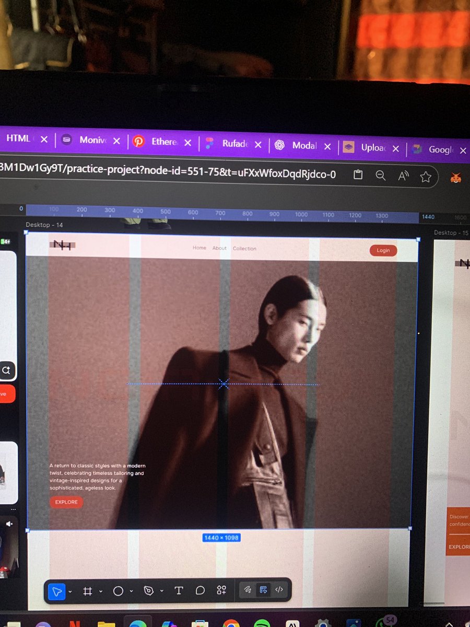Click the top-right frame selection handle
The image size is (470, 627).
(x=418, y=240)
